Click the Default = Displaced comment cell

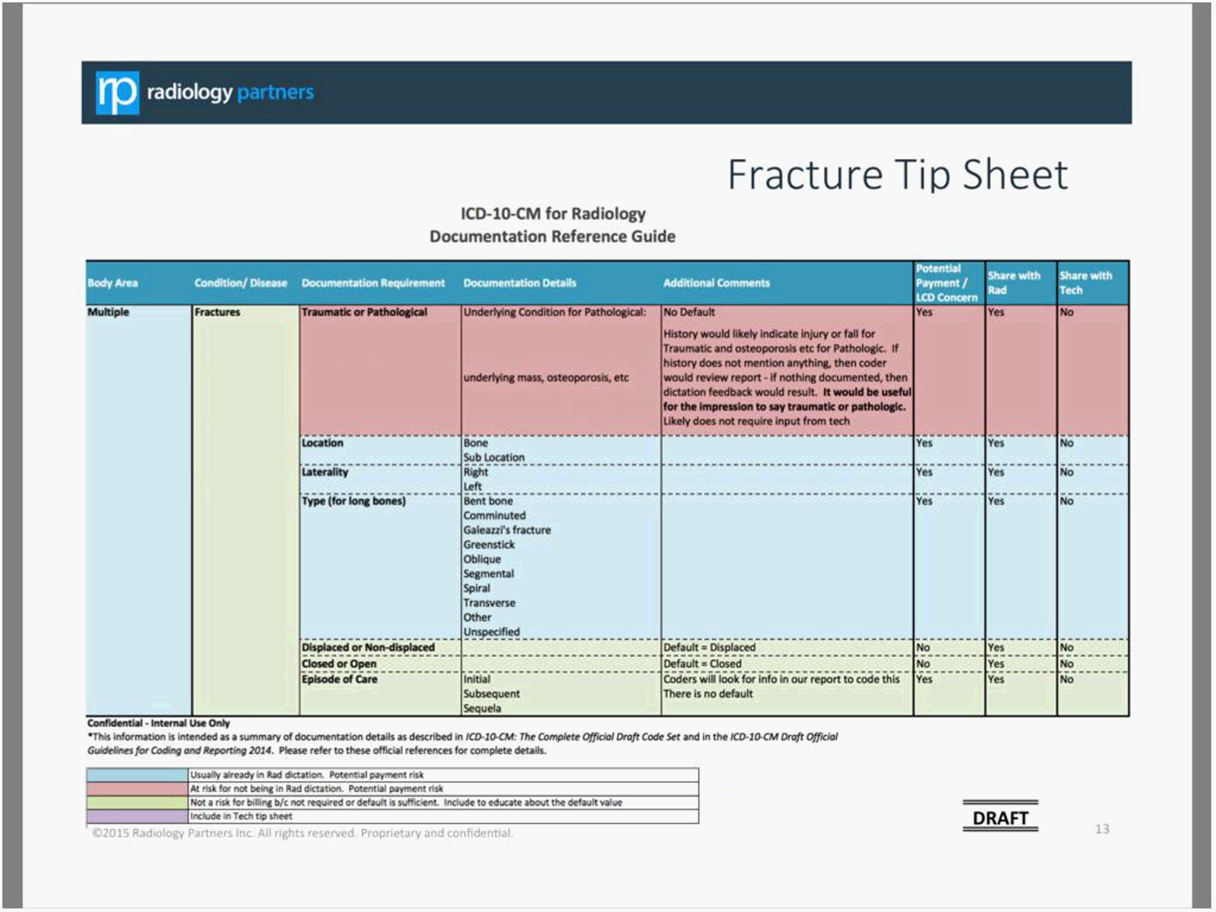click(709, 647)
